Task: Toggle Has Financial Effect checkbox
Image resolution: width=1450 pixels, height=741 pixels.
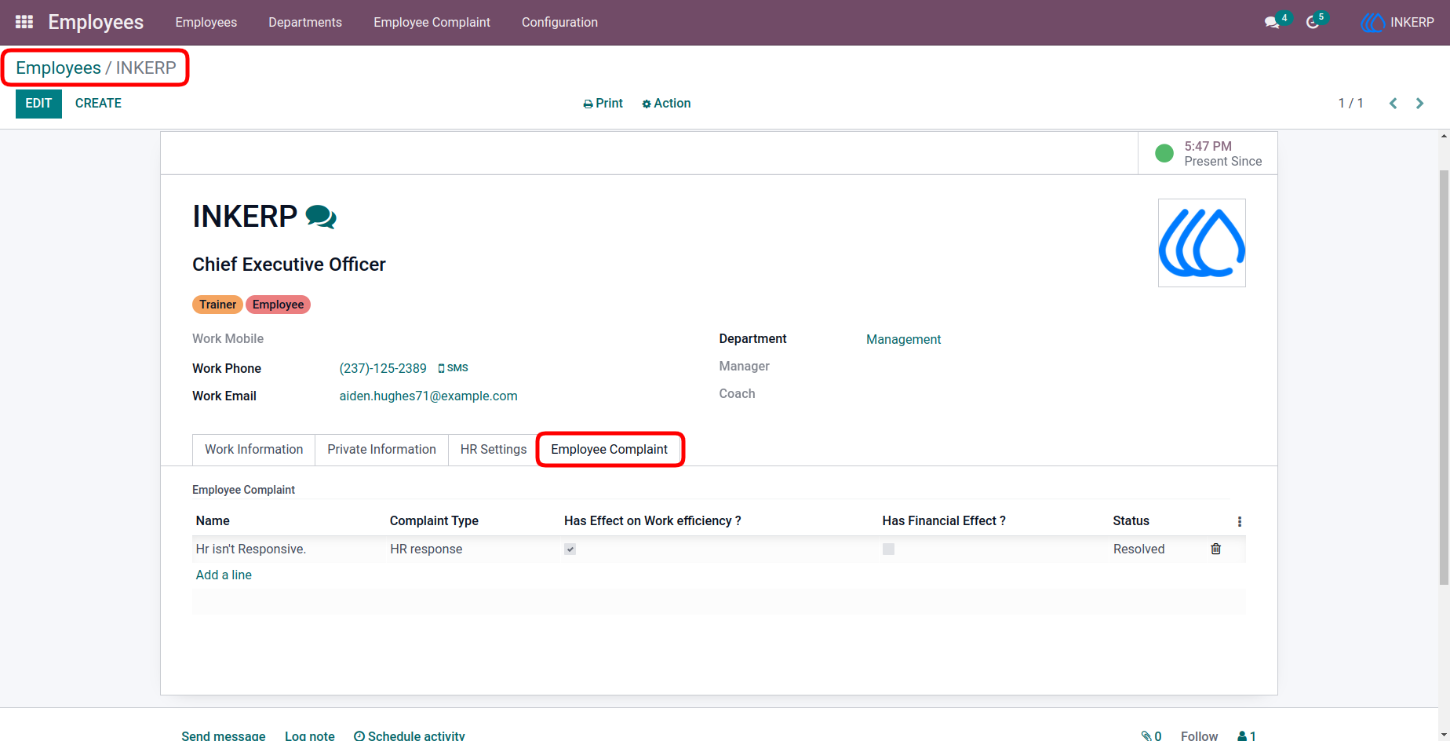Action: tap(888, 549)
